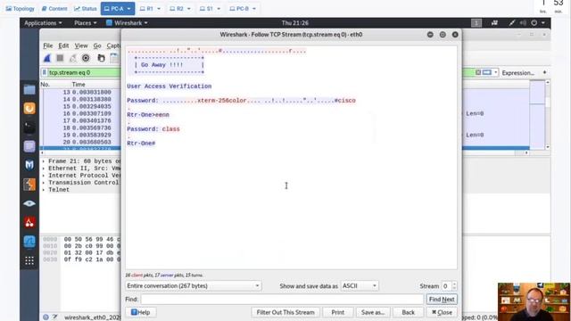Open the filter history dropdown arrow
The width and height of the screenshot is (571, 321).
[496, 72]
